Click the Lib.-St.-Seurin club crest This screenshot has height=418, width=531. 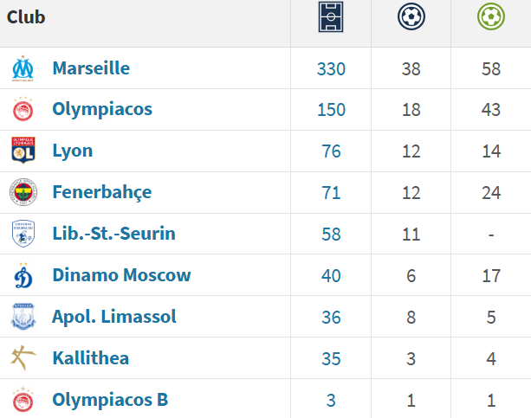click(23, 234)
